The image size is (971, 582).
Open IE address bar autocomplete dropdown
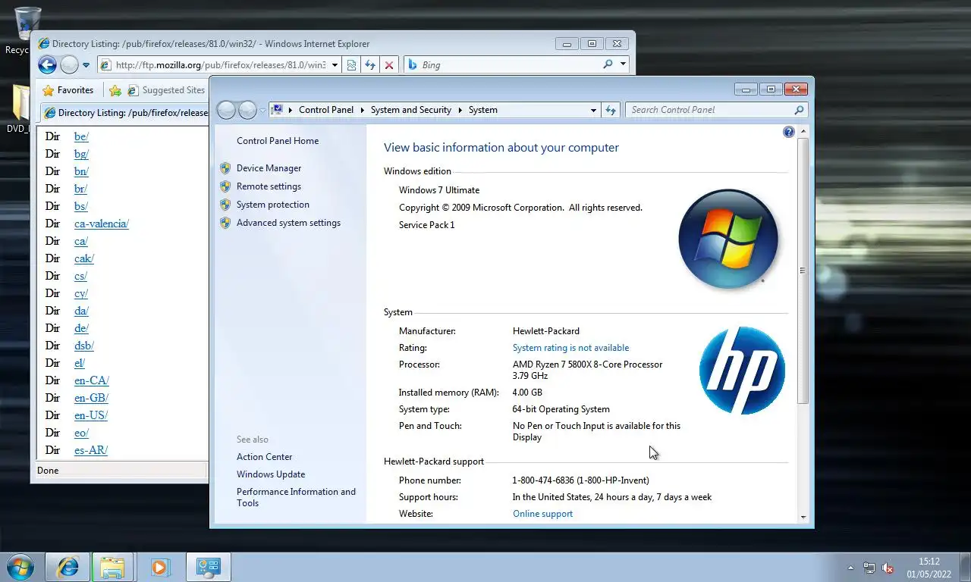click(x=335, y=65)
